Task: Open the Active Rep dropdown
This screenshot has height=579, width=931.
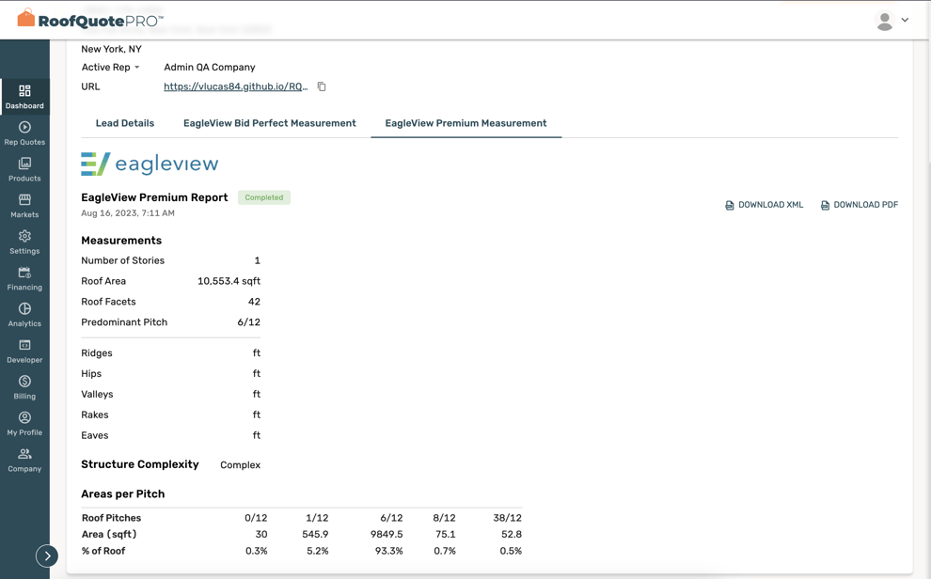Action: point(110,67)
